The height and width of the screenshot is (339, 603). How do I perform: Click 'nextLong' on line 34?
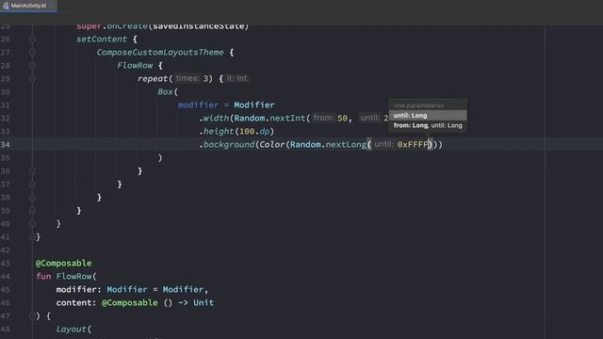346,144
